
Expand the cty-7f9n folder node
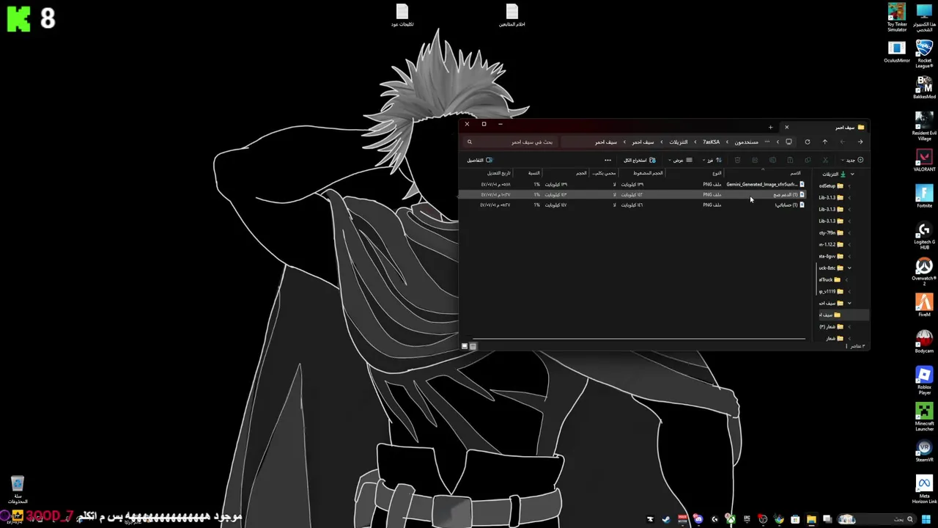click(x=849, y=232)
